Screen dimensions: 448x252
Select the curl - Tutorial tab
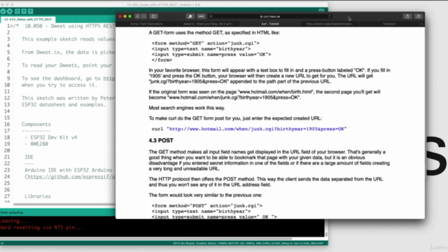click(x=270, y=24)
